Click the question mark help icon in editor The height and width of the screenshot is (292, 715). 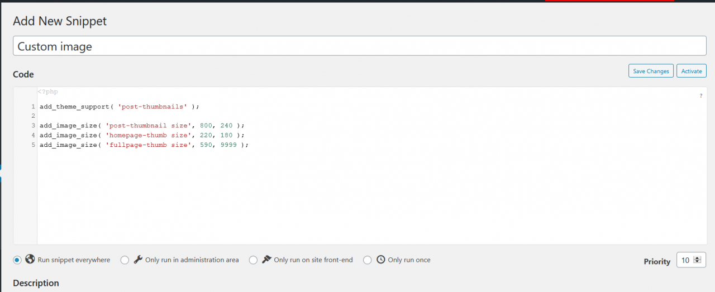coord(701,96)
